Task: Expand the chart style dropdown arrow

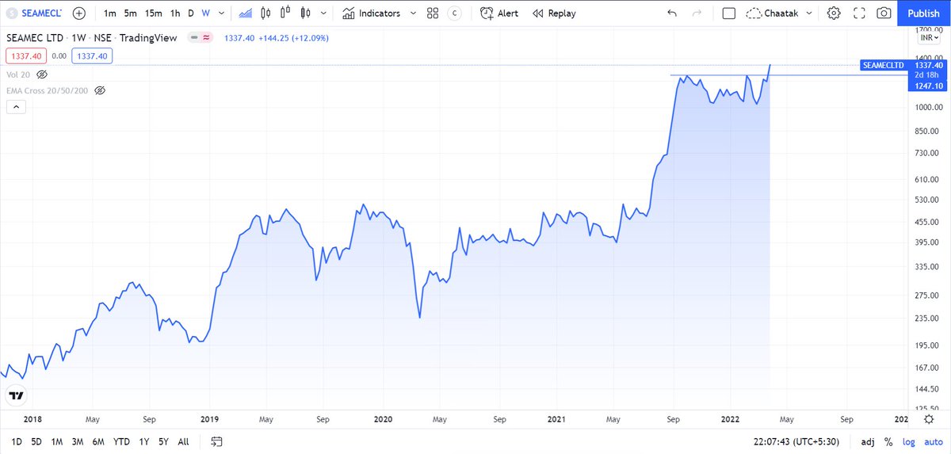Action: click(x=322, y=13)
